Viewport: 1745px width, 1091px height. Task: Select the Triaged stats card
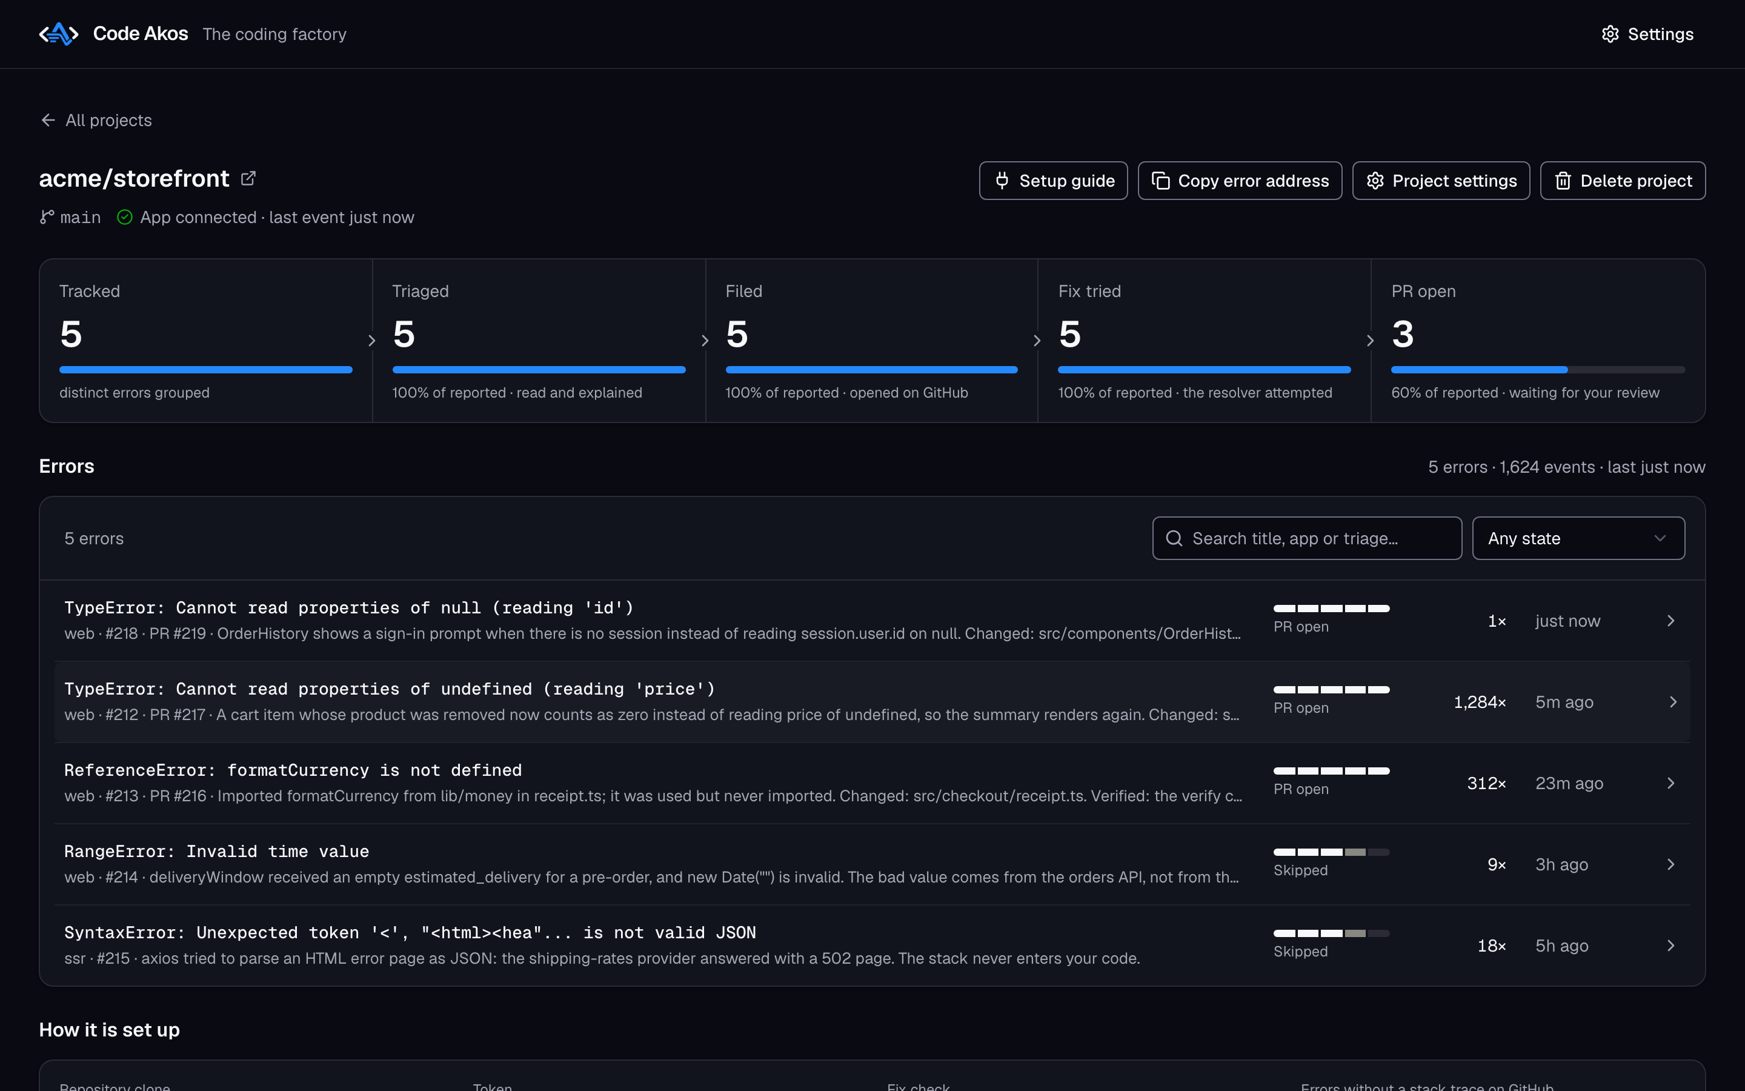click(539, 341)
